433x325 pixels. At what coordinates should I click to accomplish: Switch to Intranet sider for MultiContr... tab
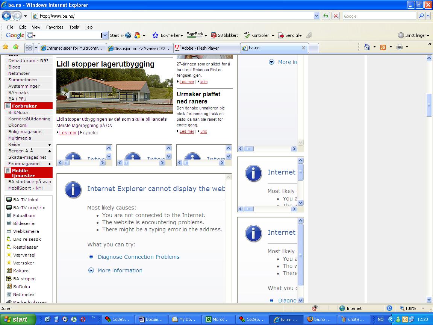[x=72, y=48]
